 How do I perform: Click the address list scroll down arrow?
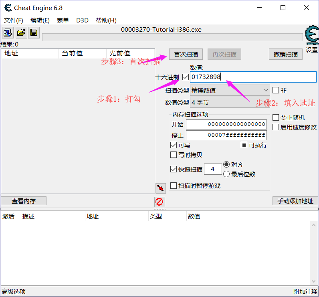[313, 281]
